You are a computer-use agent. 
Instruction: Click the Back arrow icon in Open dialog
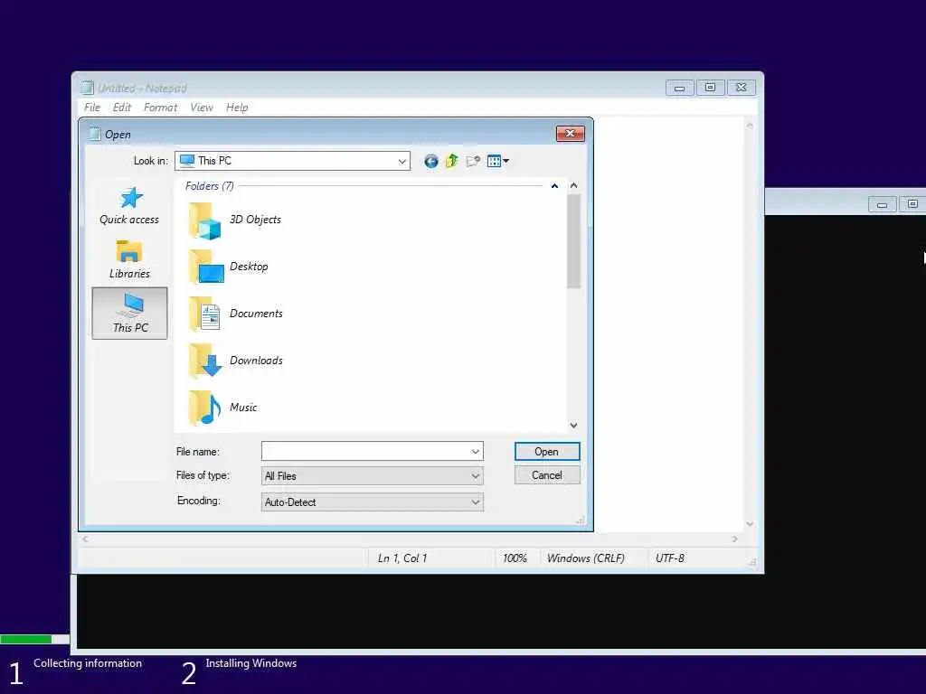[x=431, y=161]
